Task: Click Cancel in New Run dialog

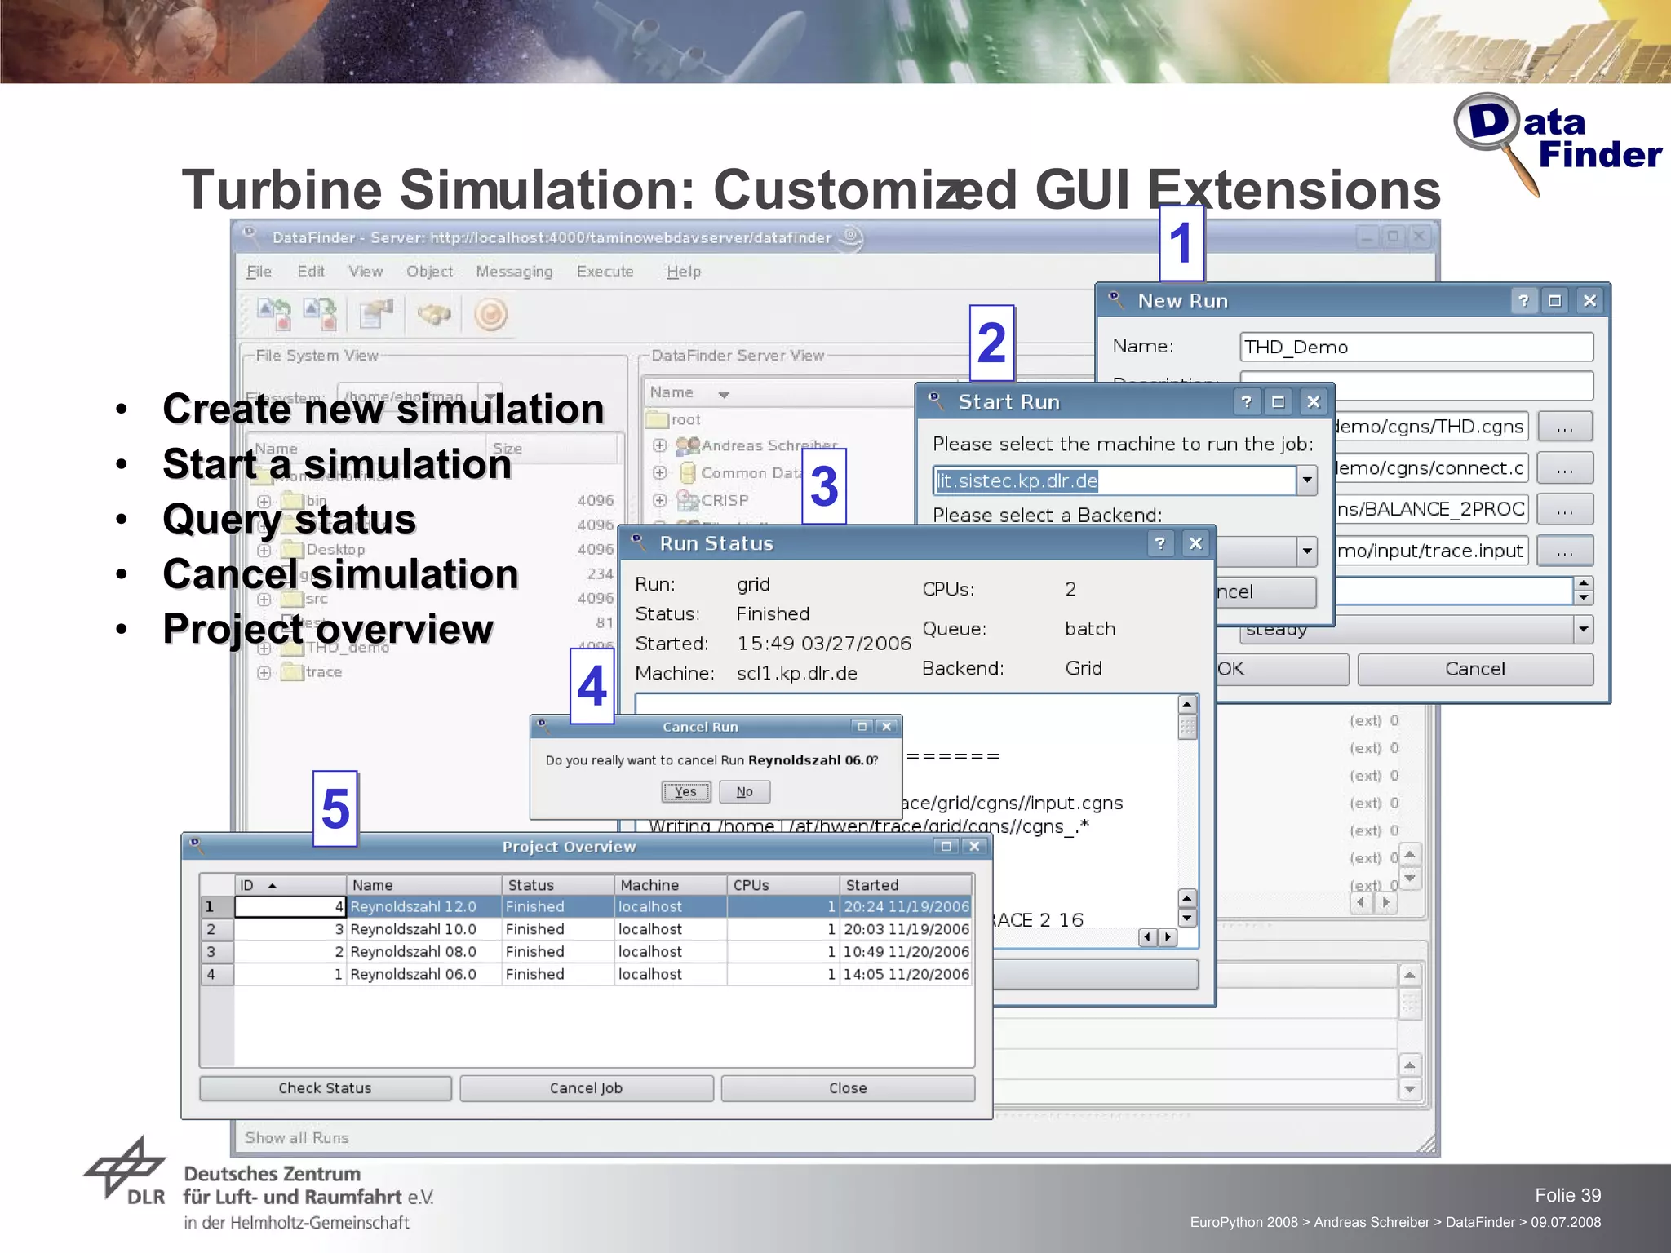Action: click(x=1475, y=669)
